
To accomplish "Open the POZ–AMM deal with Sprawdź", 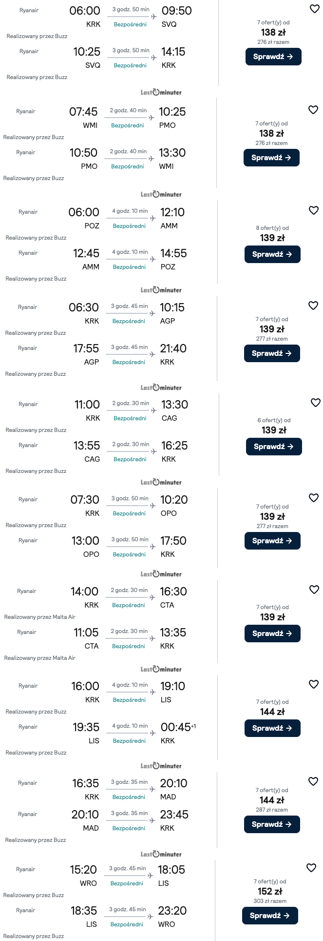I will (x=272, y=254).
